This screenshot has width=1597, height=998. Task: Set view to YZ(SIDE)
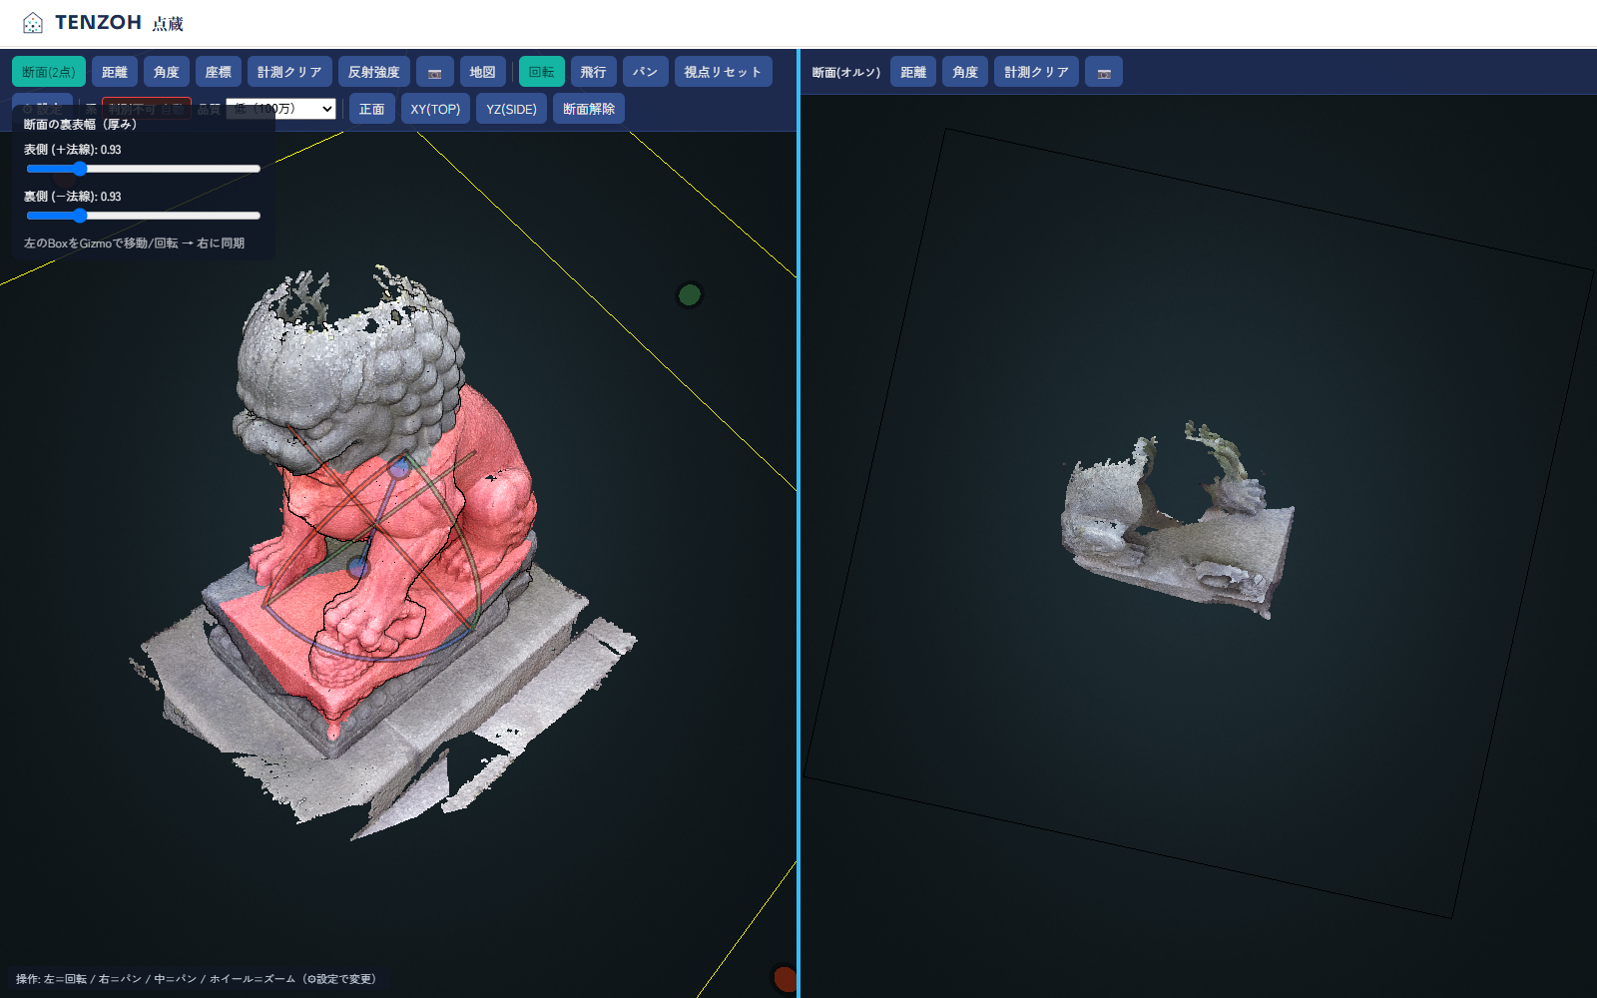coord(511,109)
